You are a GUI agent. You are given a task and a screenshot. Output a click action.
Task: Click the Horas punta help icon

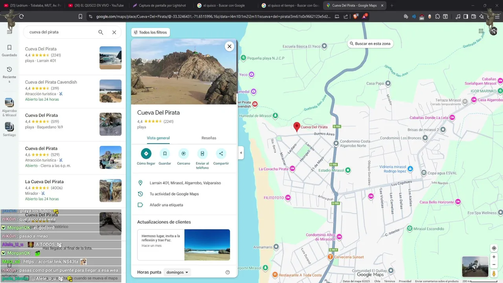pos(228,272)
